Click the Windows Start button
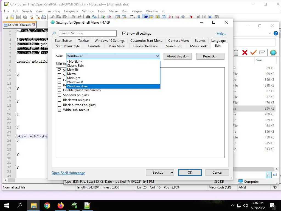 pos(7,206)
